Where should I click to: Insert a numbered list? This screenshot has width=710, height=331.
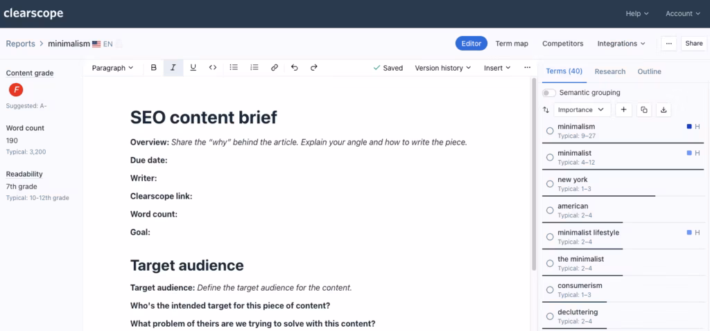254,68
